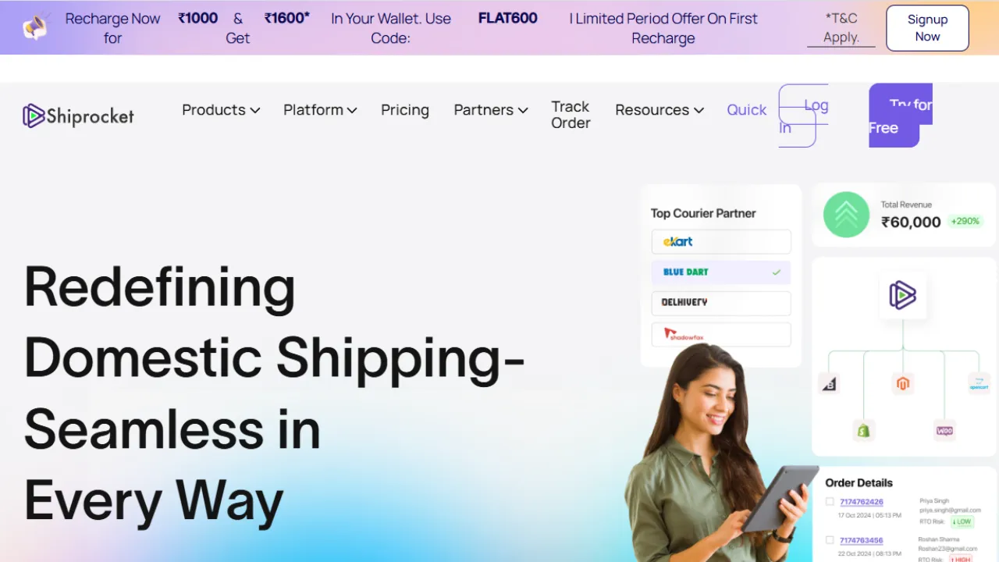
Task: Open Track Order in the navbar
Action: pyautogui.click(x=571, y=115)
